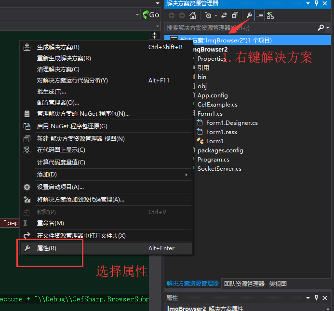Viewport: 334px width, 311px height.
Task: Select the obj folder
Action: click(x=202, y=86)
